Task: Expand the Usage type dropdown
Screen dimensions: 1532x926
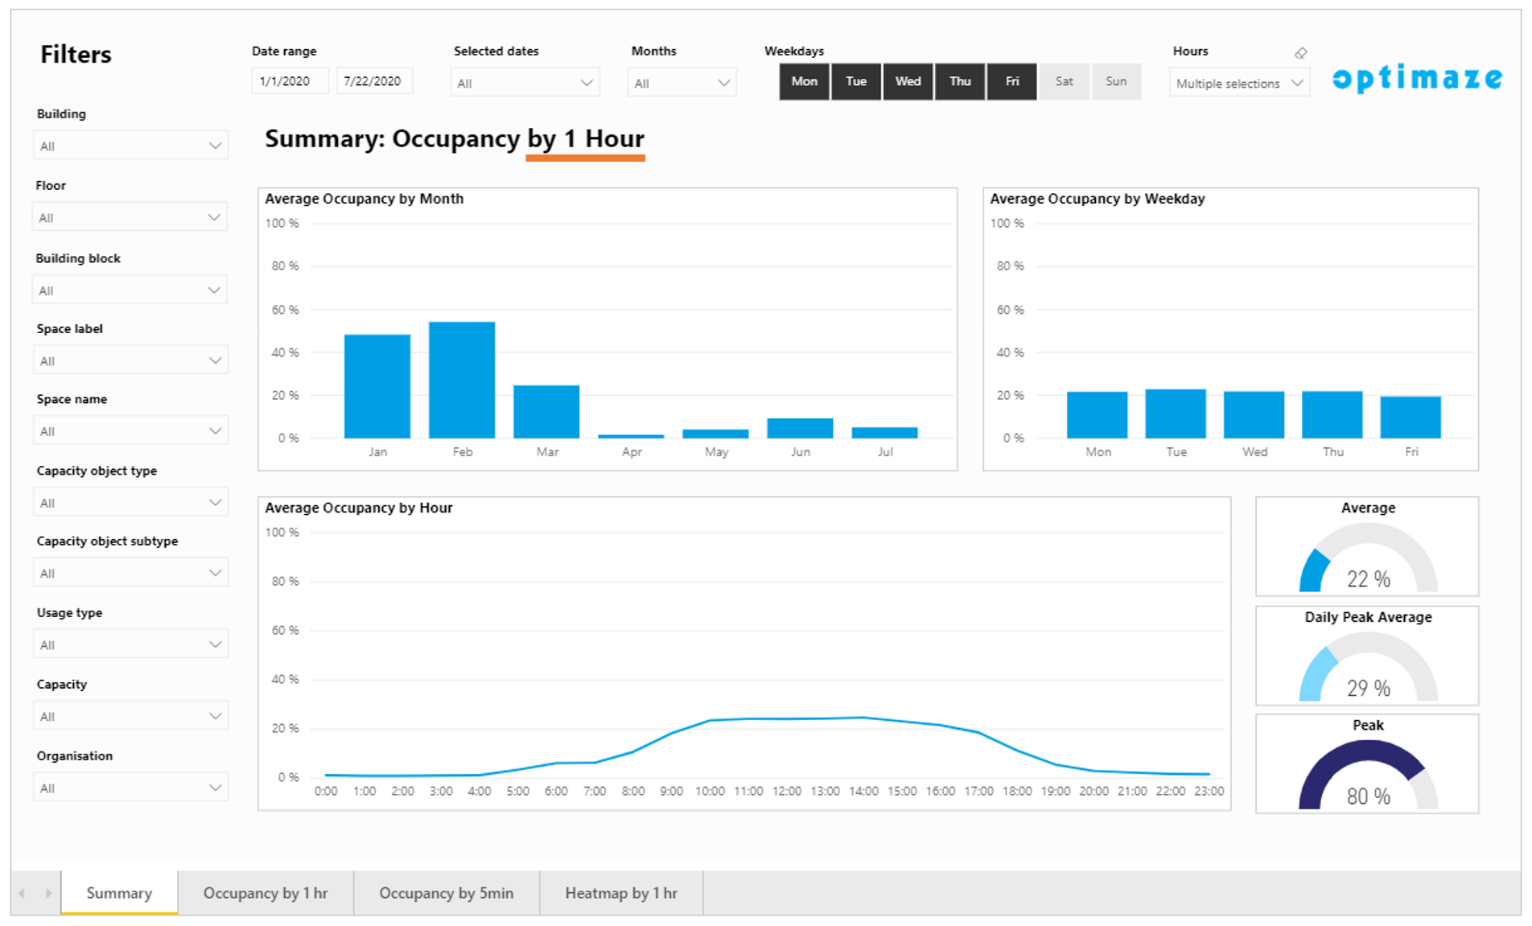Action: point(130,644)
